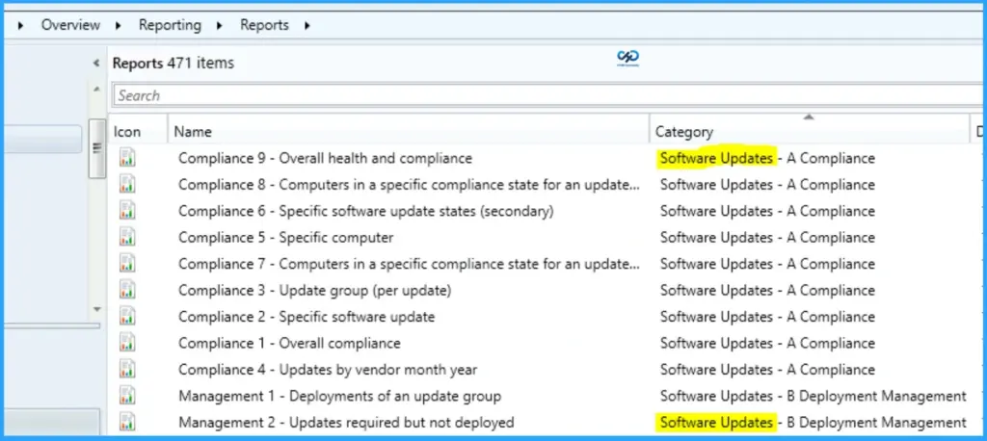
Task: Click the navigation pane scrollbar thumb
Action: point(97,148)
